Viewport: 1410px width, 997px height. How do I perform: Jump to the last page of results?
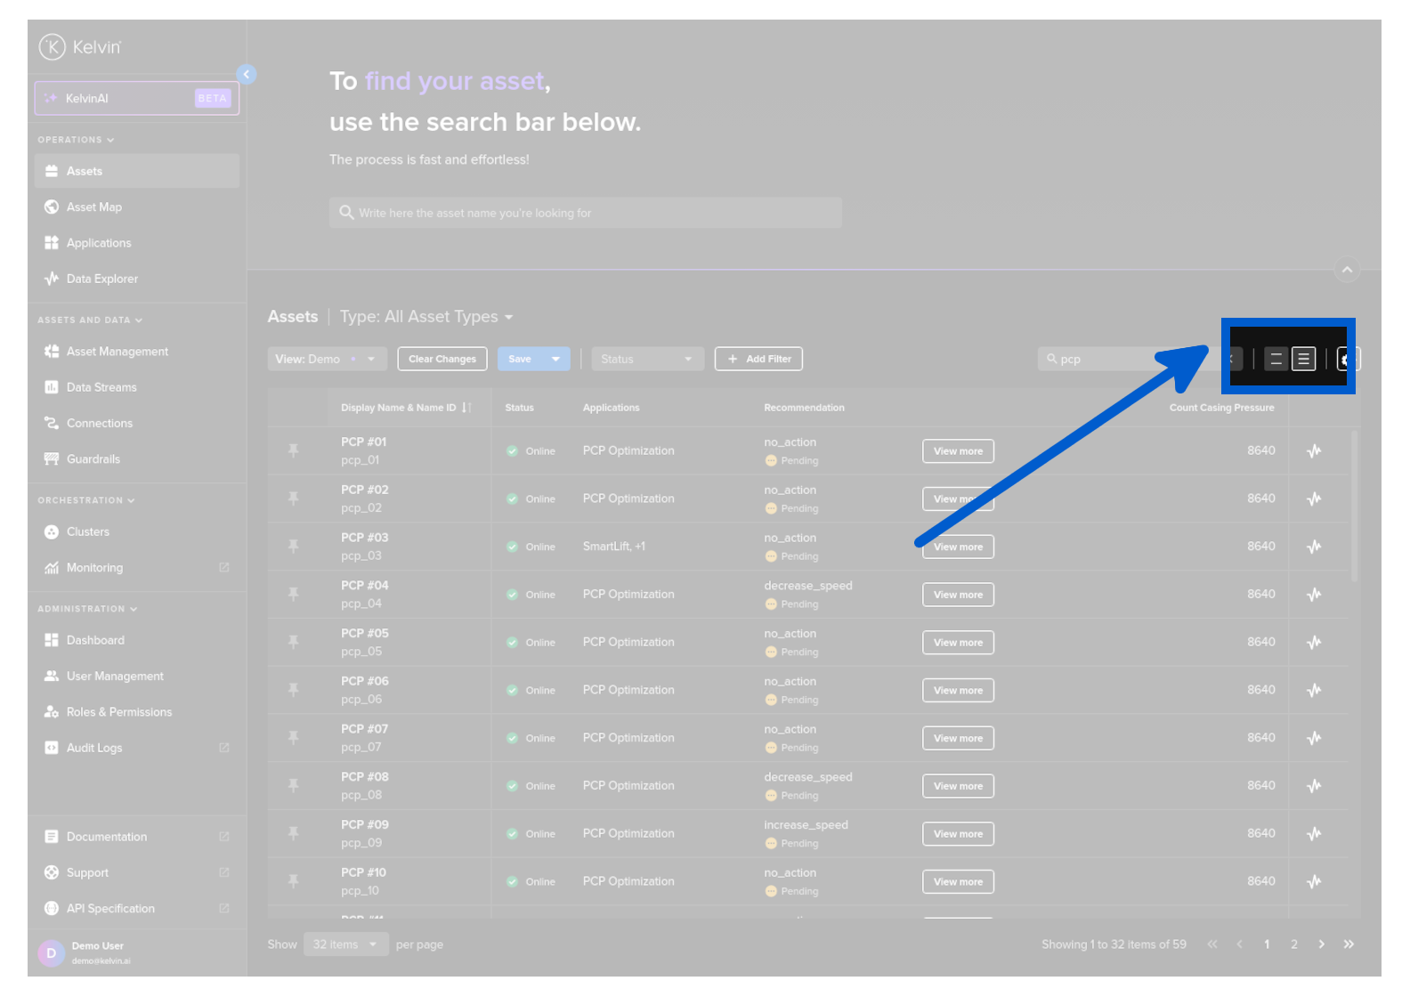1349,944
